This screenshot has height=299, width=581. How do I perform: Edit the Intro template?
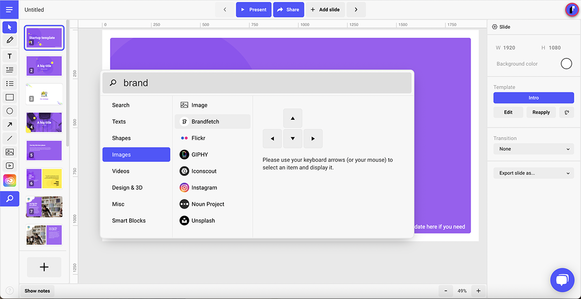(508, 112)
